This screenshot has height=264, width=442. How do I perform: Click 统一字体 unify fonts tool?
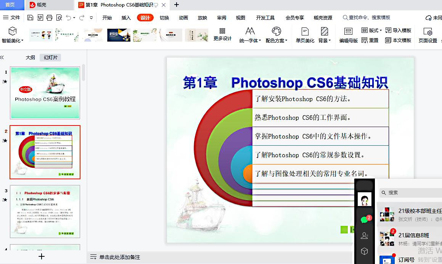tap(250, 35)
